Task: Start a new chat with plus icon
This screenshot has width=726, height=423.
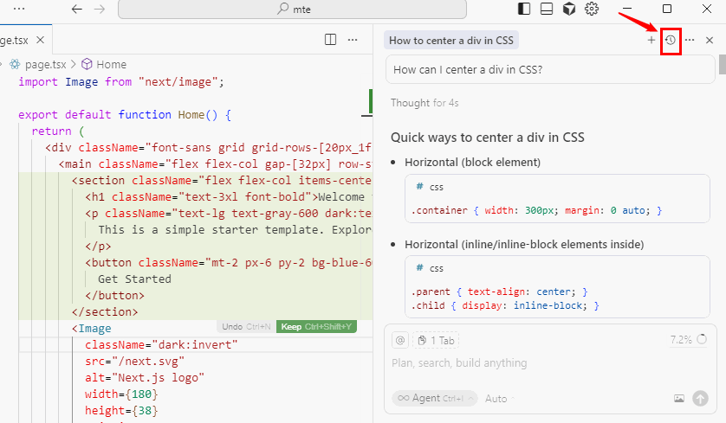Action: [651, 41]
